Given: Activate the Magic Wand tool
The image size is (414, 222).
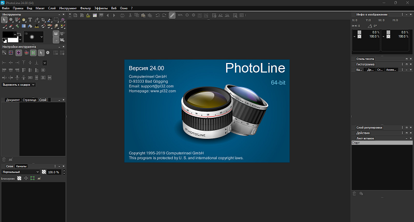Looking at the screenshot, I should [x=63, y=20].
